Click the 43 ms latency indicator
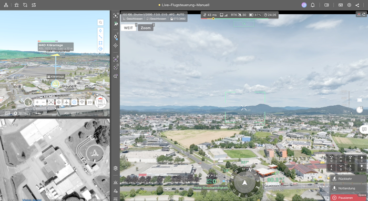The height and width of the screenshot is (201, 368). click(x=210, y=15)
